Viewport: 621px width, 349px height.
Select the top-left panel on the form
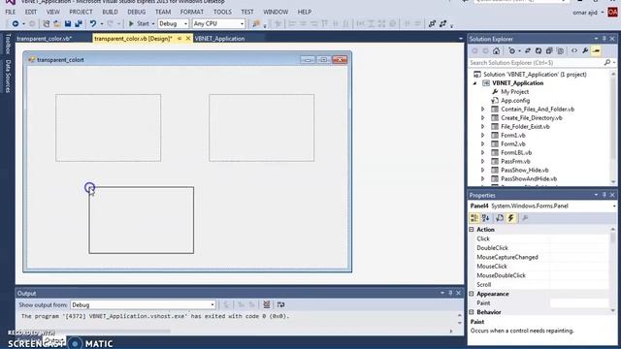pyautogui.click(x=108, y=128)
